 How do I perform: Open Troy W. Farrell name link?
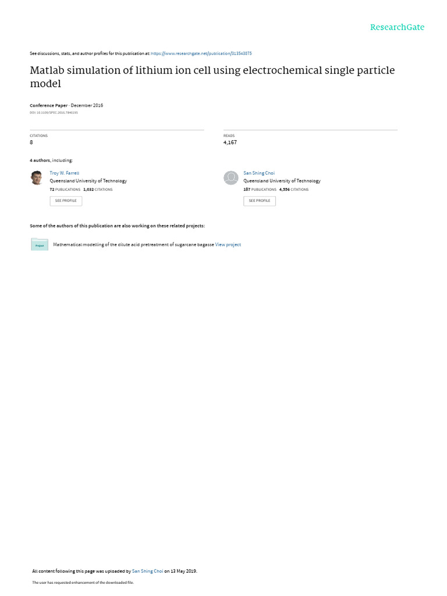tap(64, 173)
